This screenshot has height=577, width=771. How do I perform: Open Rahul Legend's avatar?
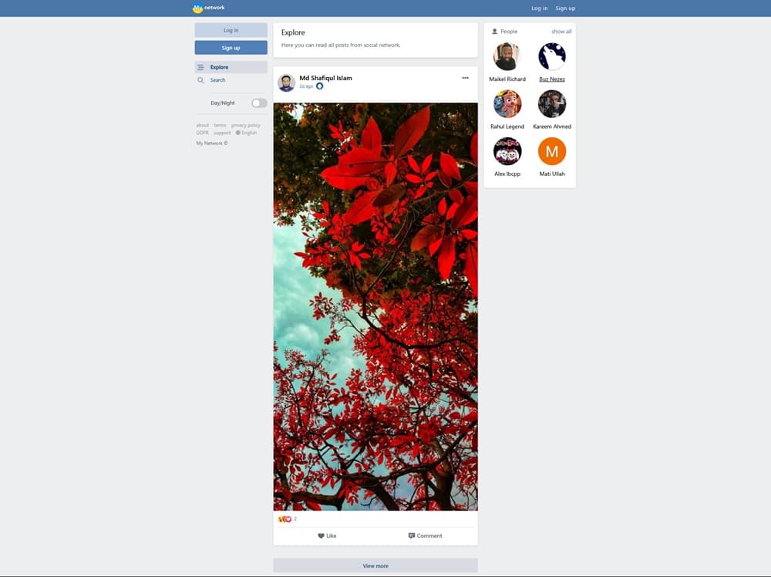coord(507,104)
